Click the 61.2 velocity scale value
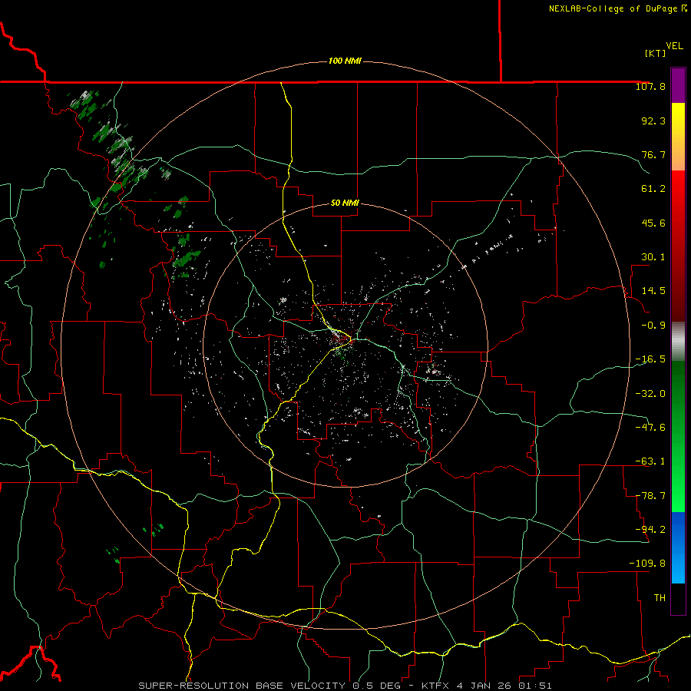The height and width of the screenshot is (691, 691). click(x=653, y=189)
